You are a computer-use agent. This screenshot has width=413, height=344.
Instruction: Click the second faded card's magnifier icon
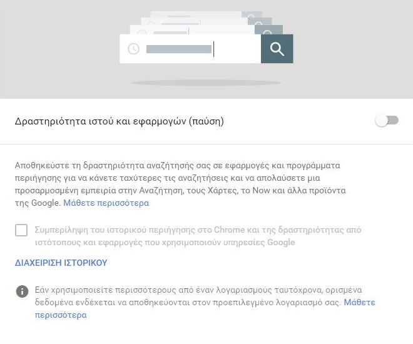coord(259,23)
